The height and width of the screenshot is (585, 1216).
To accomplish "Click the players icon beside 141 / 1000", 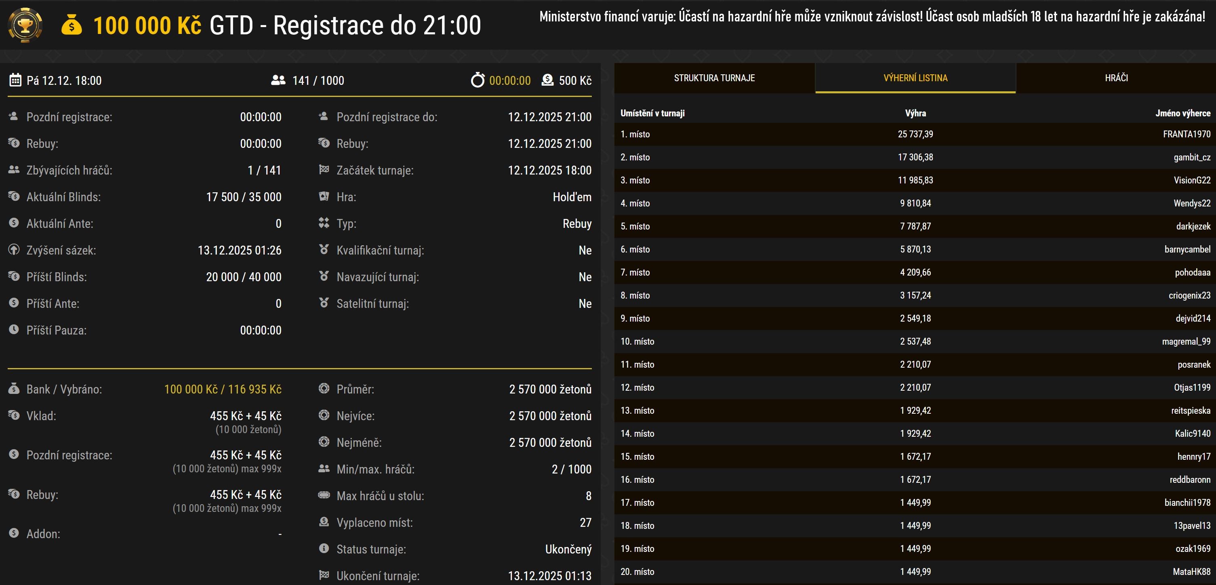I will (x=278, y=80).
